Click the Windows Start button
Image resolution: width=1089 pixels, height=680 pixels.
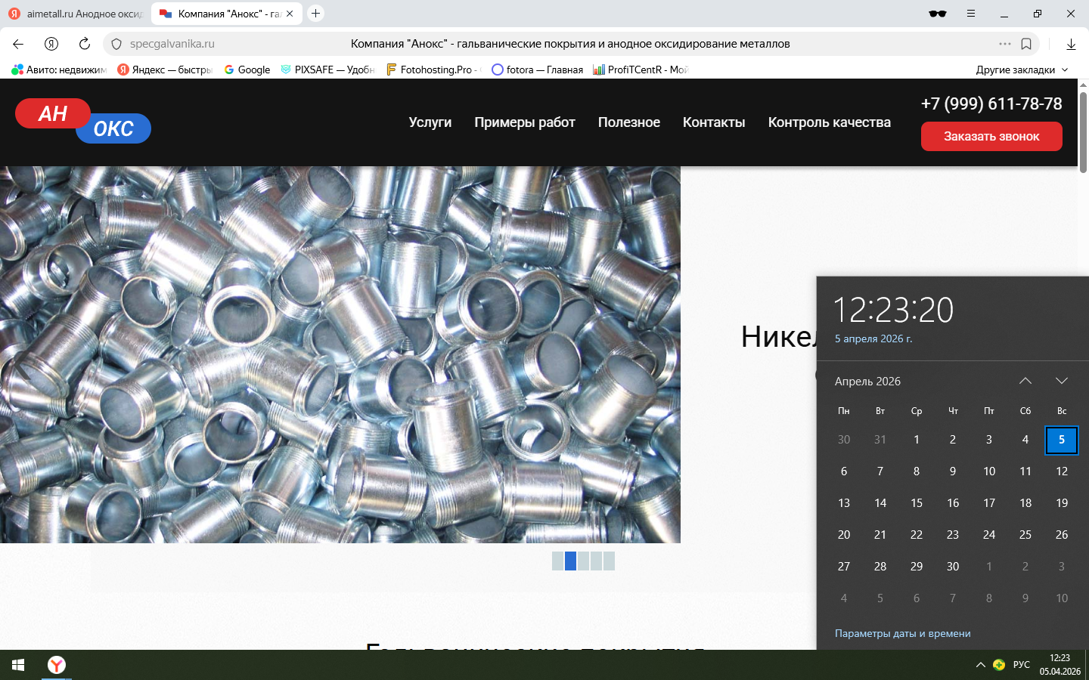tap(18, 665)
